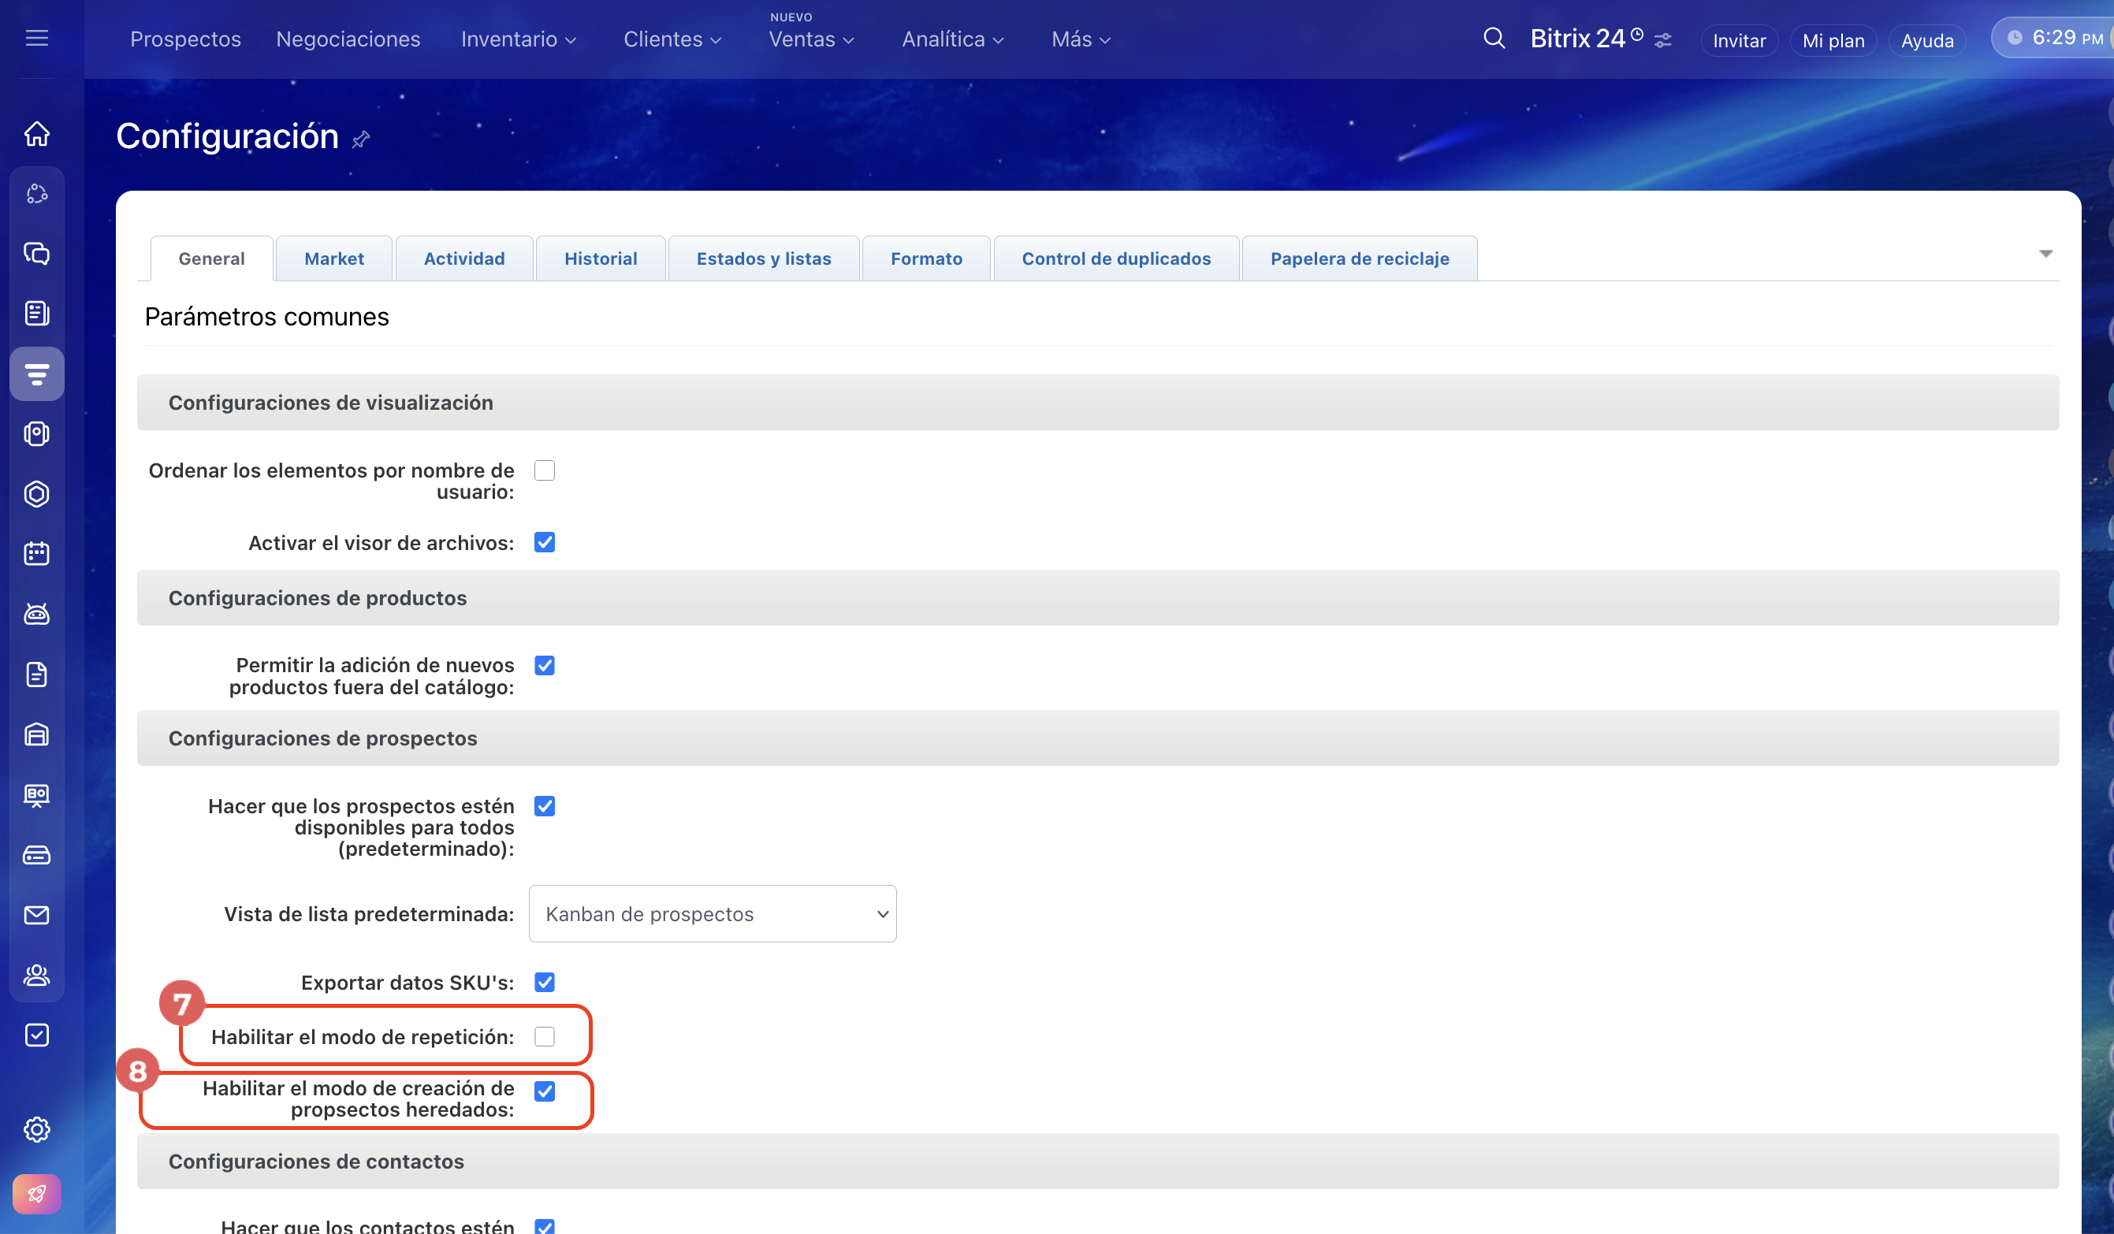Open the chat messenger sidebar icon
This screenshot has width=2114, height=1234.
click(37, 254)
